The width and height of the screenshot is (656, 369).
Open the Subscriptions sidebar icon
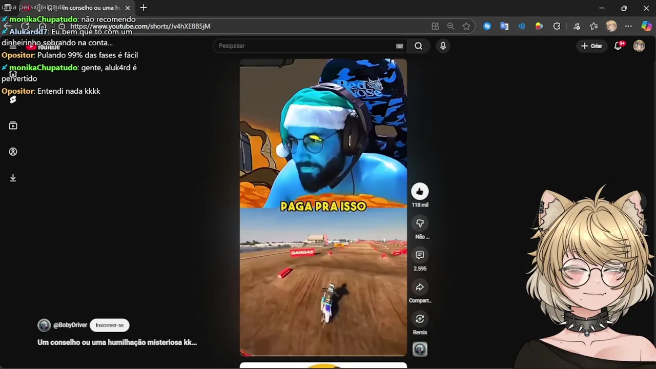[13, 126]
